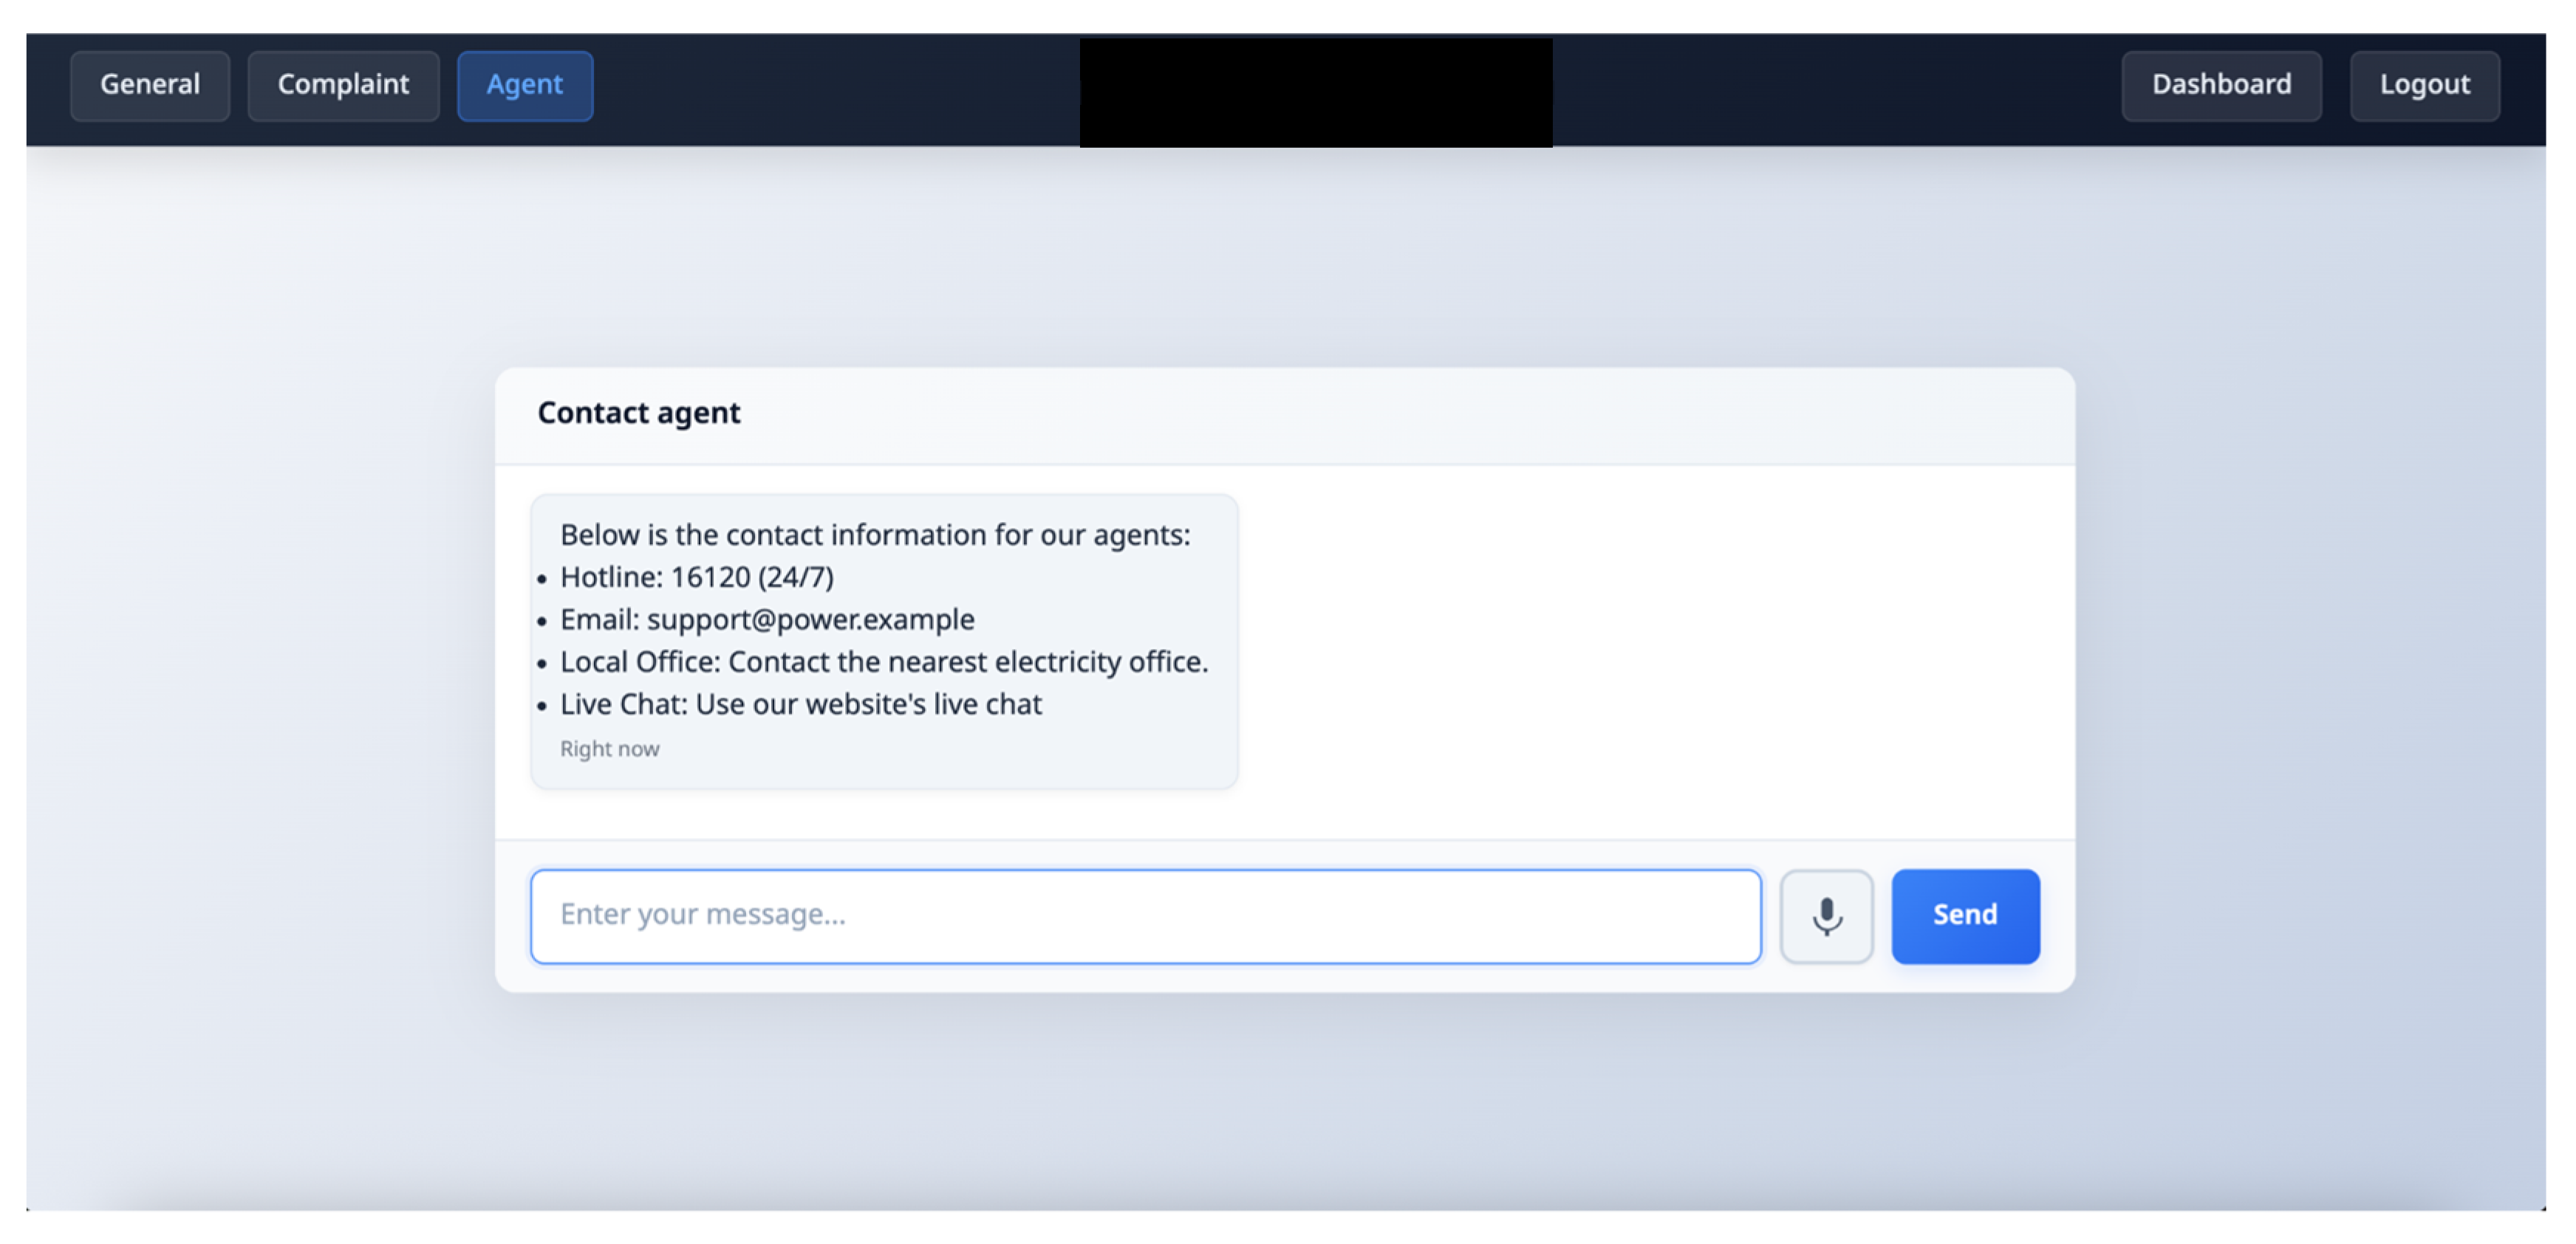Select the Agent tab
Screen dimensions: 2576x1244
524,85
